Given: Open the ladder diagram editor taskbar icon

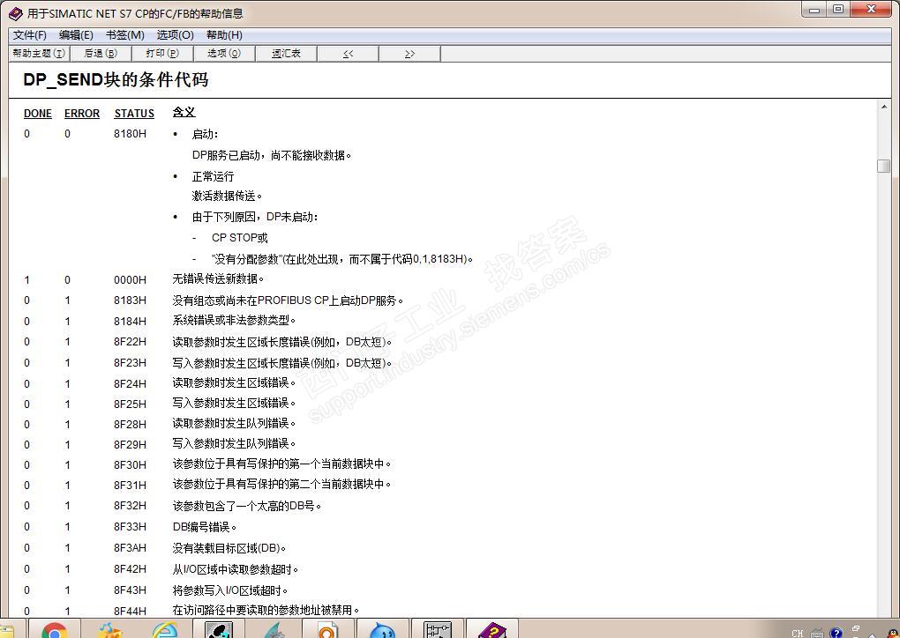Looking at the screenshot, I should coord(438,629).
